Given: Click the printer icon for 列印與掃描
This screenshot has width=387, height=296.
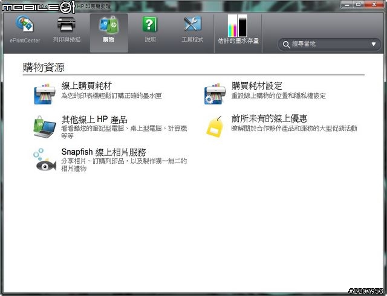Looking at the screenshot, I should point(67,24).
